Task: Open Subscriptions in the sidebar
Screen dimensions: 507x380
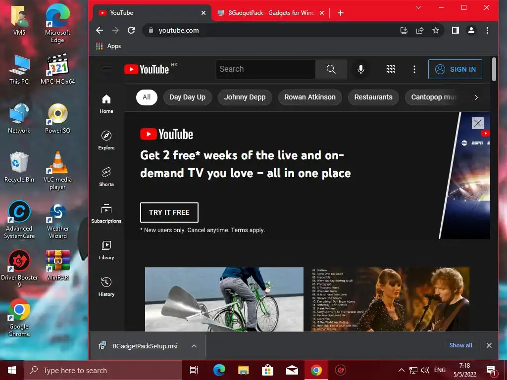Action: coord(106,214)
